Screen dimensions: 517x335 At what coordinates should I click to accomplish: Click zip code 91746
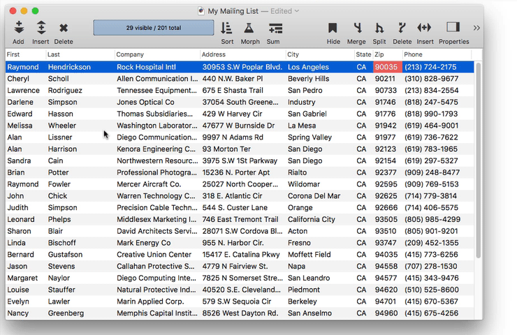pyautogui.click(x=385, y=102)
